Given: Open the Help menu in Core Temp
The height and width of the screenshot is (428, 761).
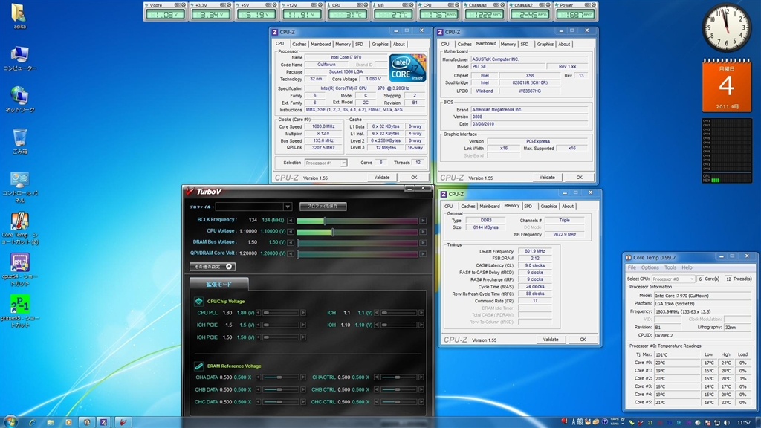Looking at the screenshot, I should click(687, 267).
